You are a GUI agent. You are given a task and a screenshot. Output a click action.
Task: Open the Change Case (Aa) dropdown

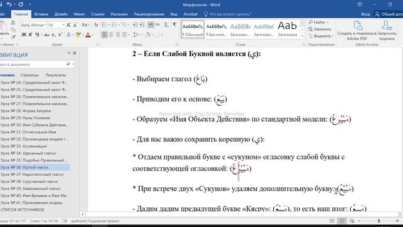pyautogui.click(x=85, y=25)
